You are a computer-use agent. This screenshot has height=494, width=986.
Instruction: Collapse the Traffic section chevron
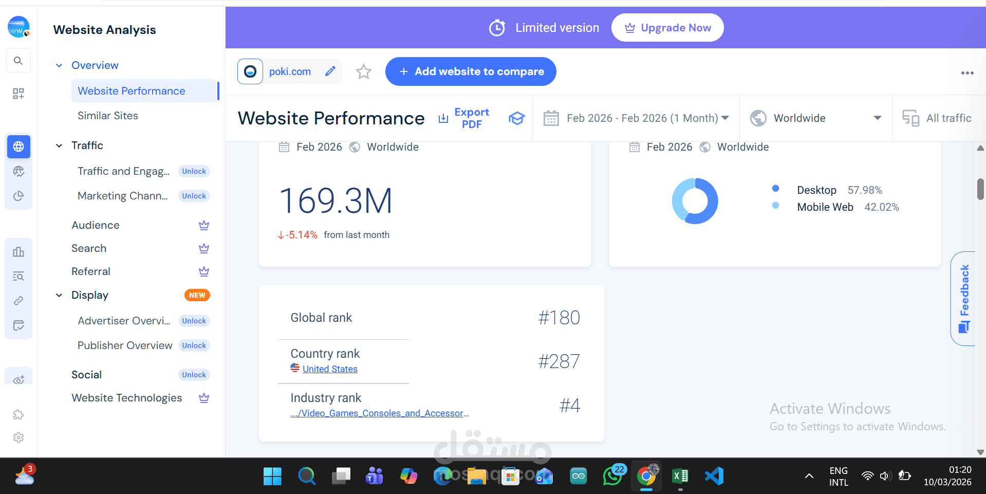click(59, 145)
